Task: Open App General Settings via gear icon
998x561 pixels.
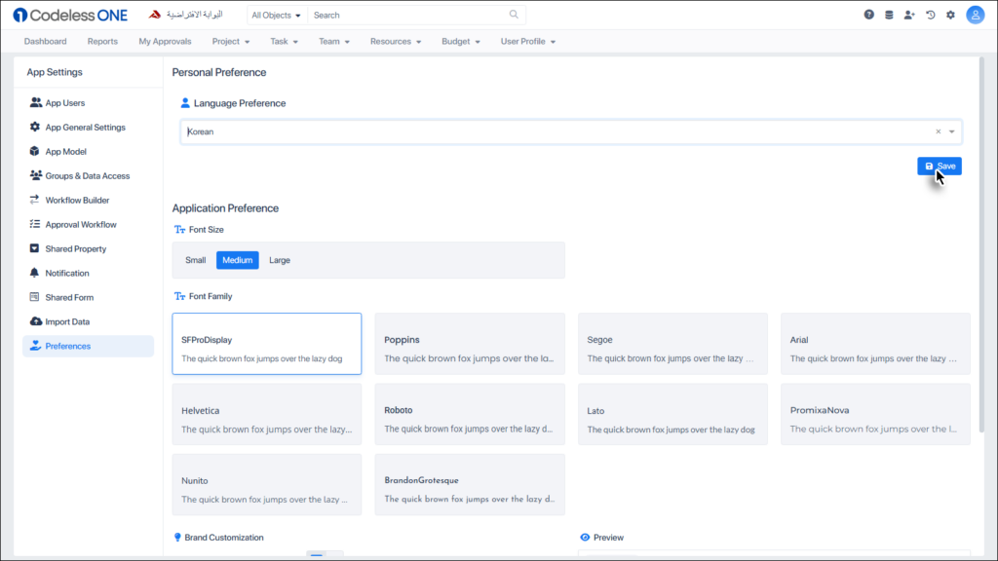Action: point(35,127)
